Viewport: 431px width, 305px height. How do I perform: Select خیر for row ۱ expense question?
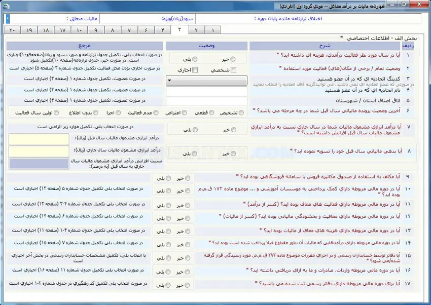[233, 59]
